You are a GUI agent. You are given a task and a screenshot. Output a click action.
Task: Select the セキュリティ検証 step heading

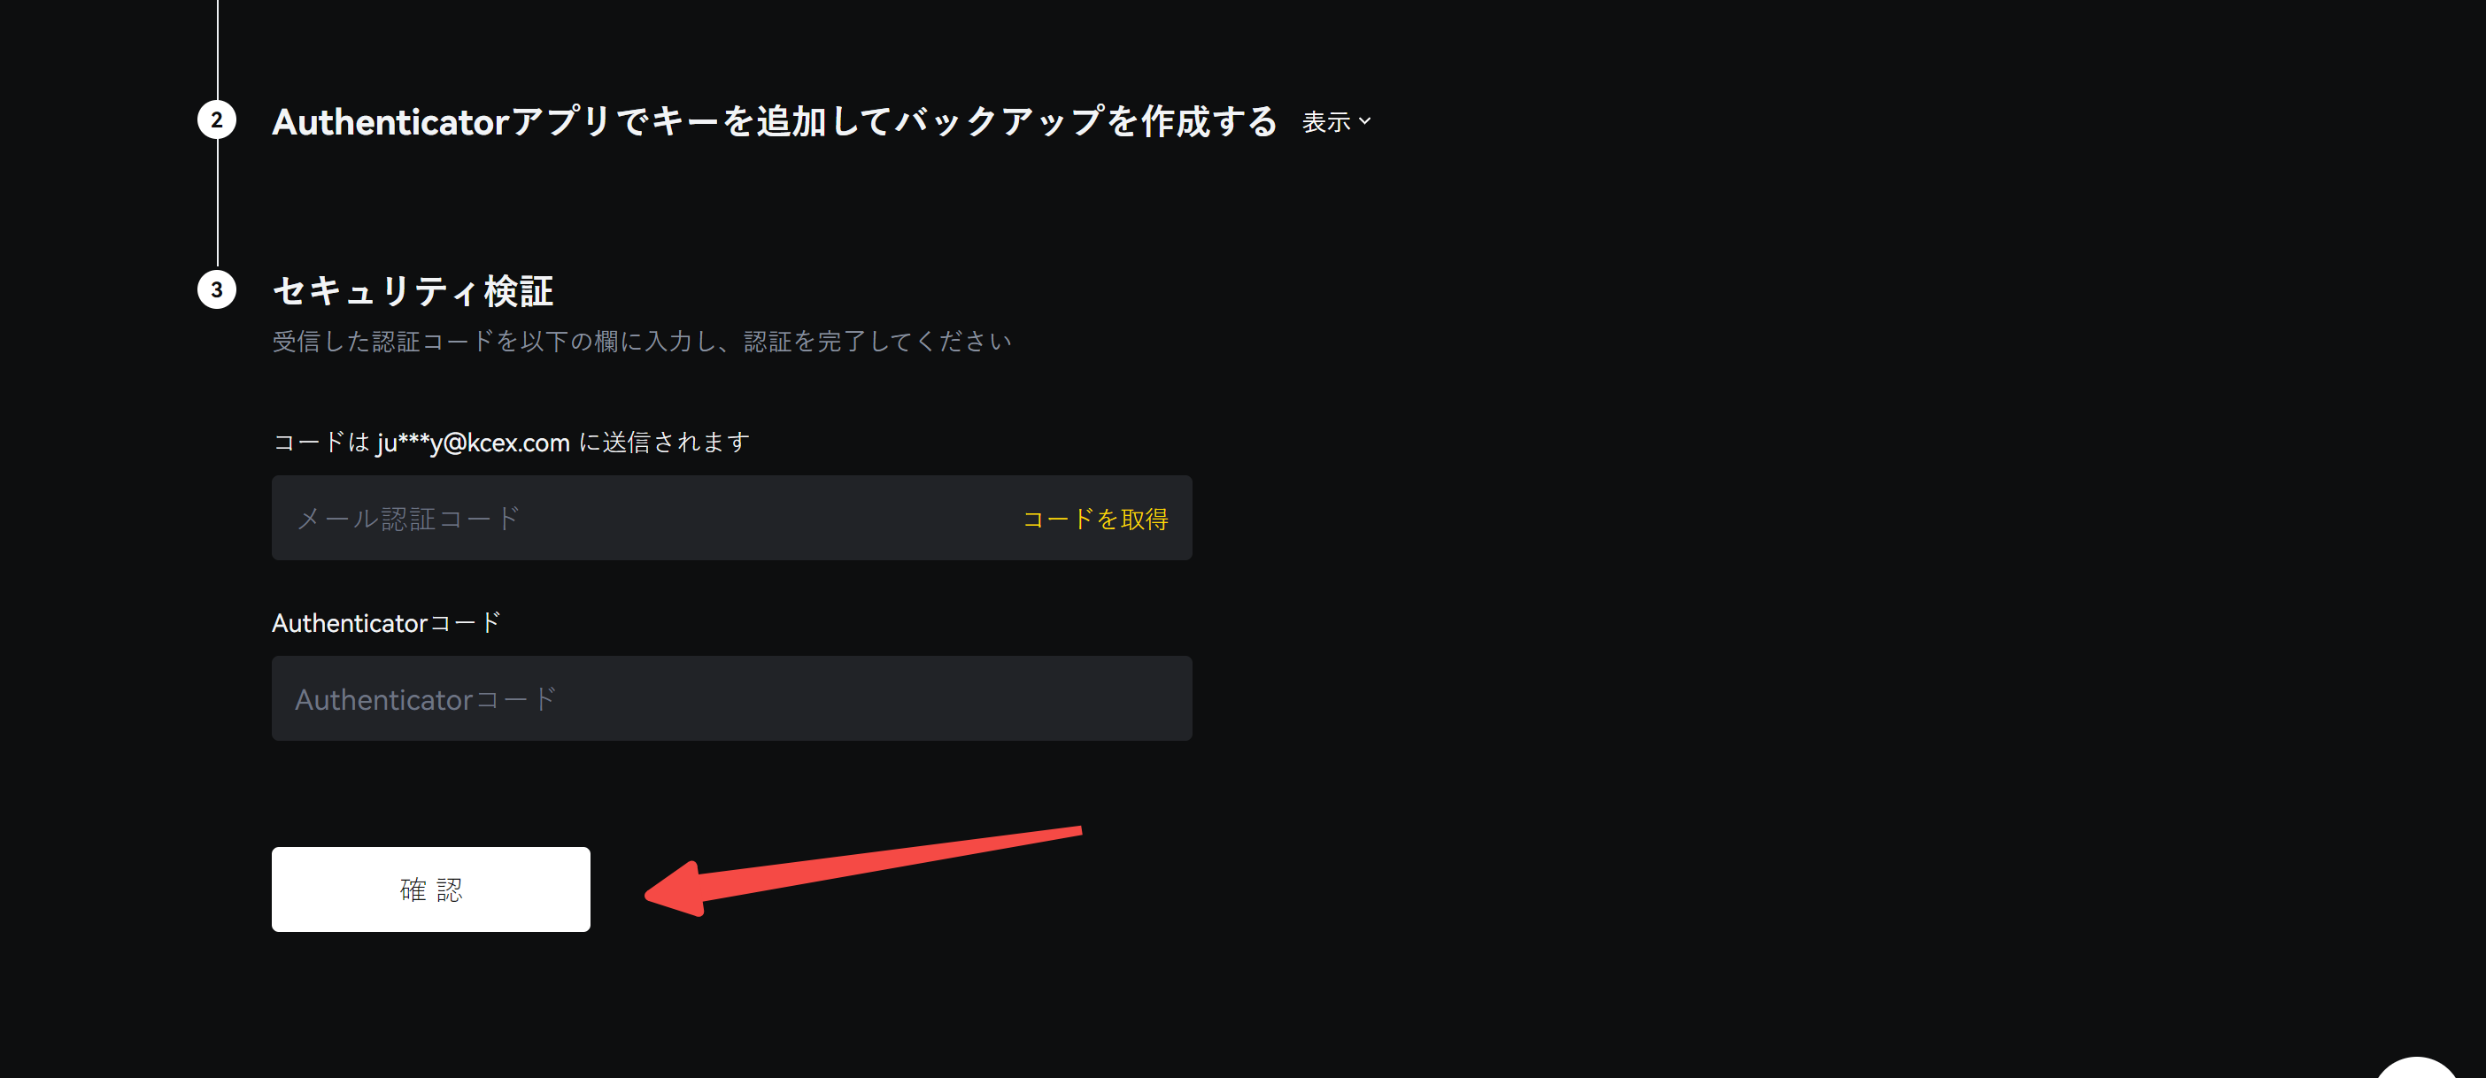(x=413, y=290)
